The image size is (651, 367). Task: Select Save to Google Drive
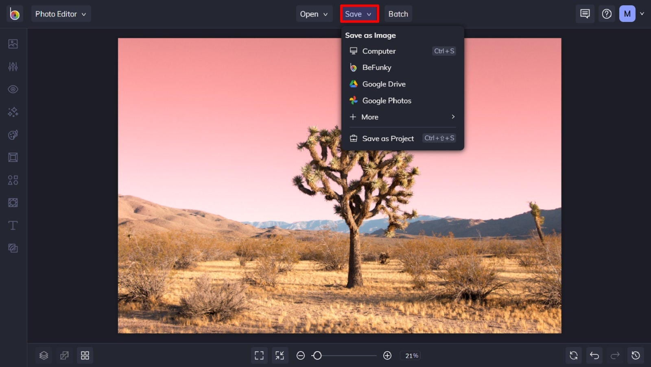[x=384, y=84]
